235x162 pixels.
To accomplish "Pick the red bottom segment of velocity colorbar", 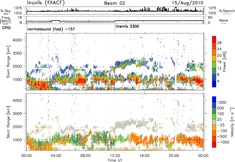I will [214, 145].
